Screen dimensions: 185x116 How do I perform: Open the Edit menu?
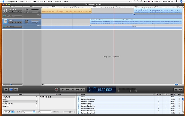click(27, 1)
